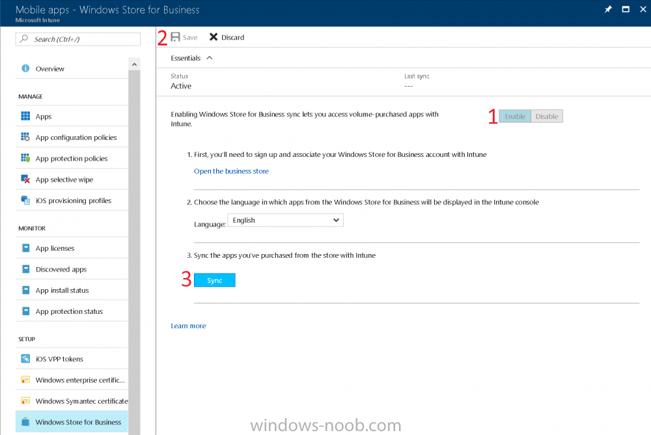Click the Windows Store for Business bag icon
The image size is (651, 435).
pos(25,422)
